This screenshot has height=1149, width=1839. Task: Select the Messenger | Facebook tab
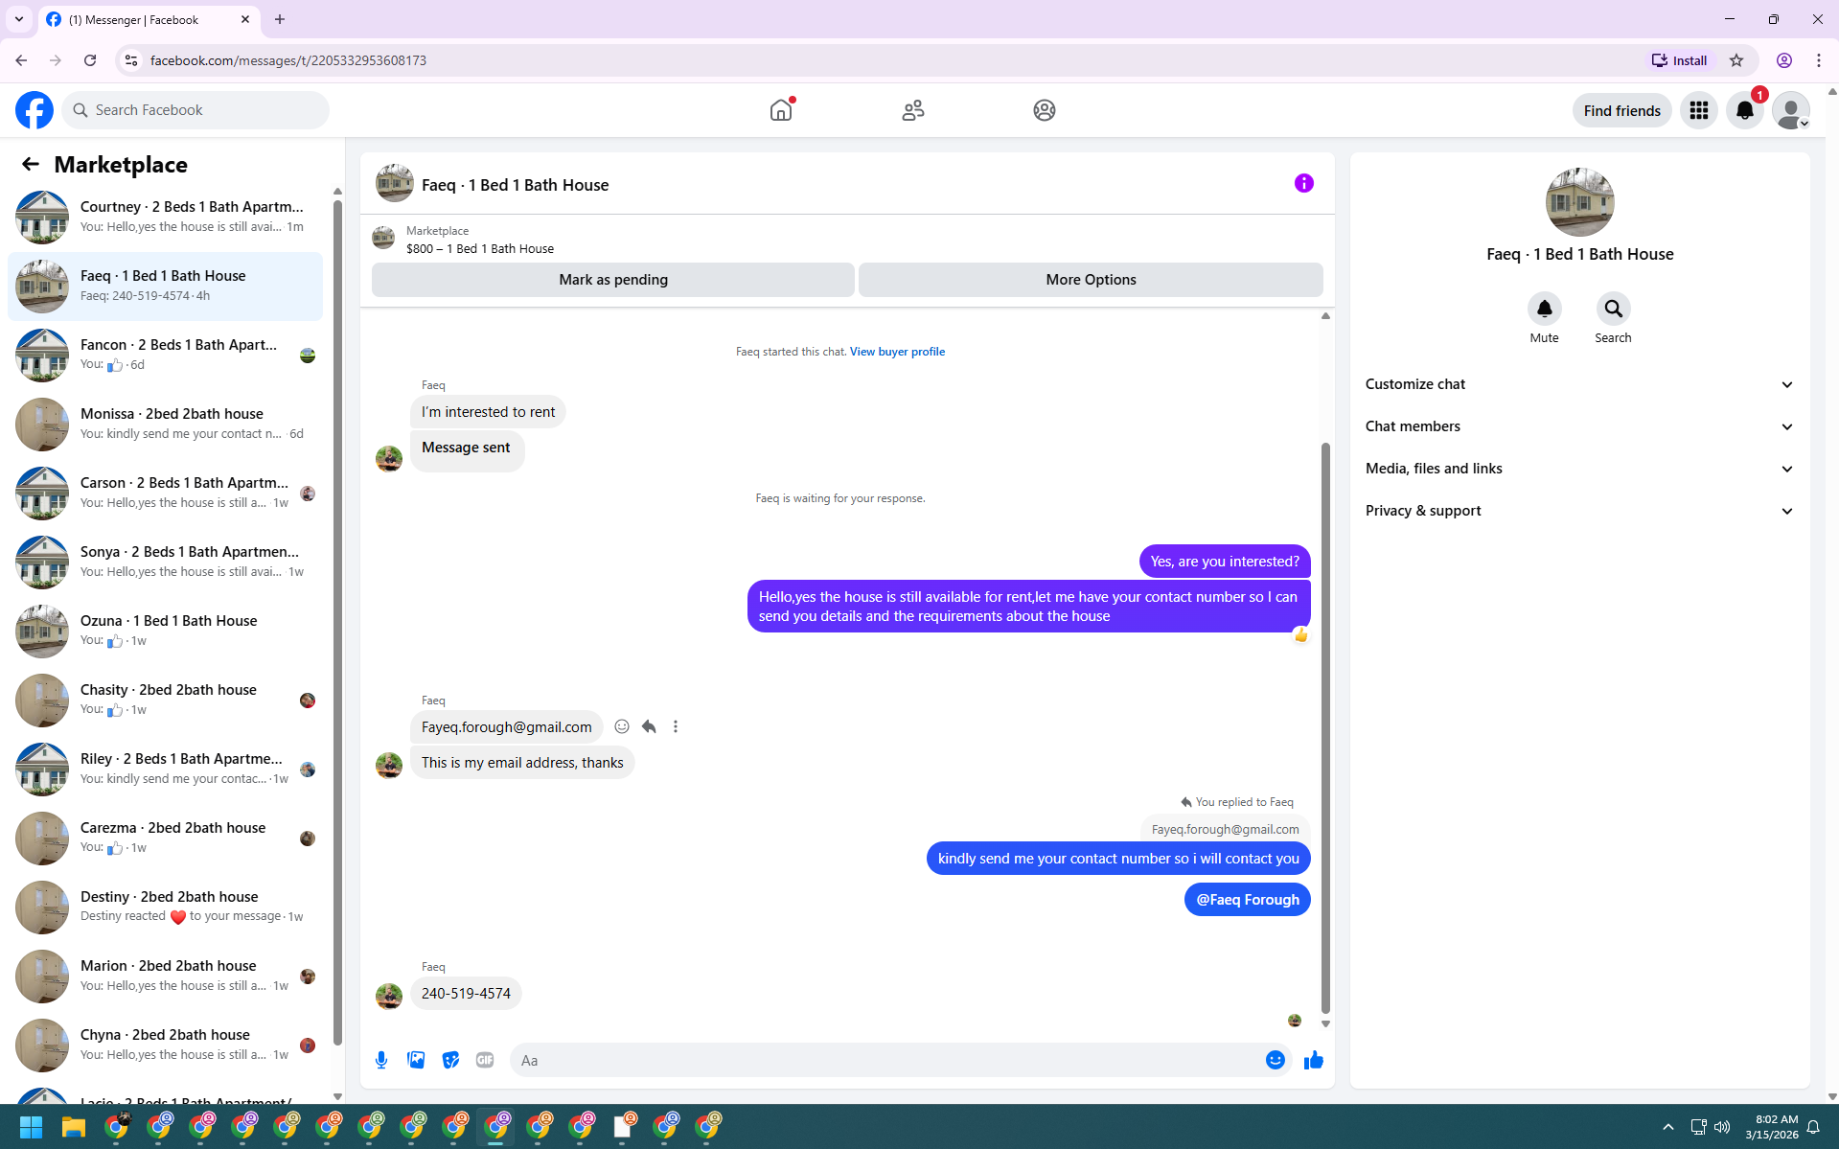click(149, 19)
